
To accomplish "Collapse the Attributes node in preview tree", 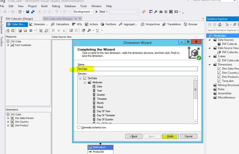I will click(x=85, y=82).
